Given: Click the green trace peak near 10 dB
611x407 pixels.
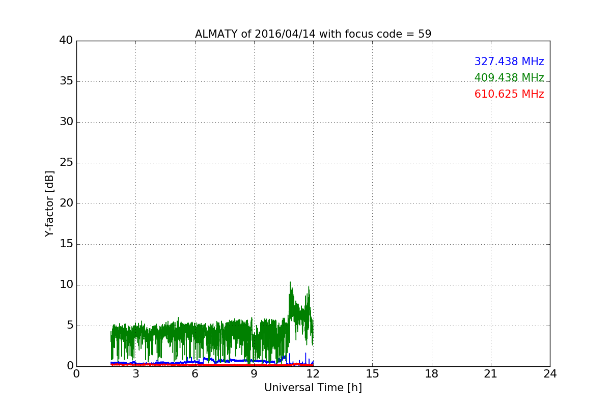Looking at the screenshot, I should pos(290,283).
